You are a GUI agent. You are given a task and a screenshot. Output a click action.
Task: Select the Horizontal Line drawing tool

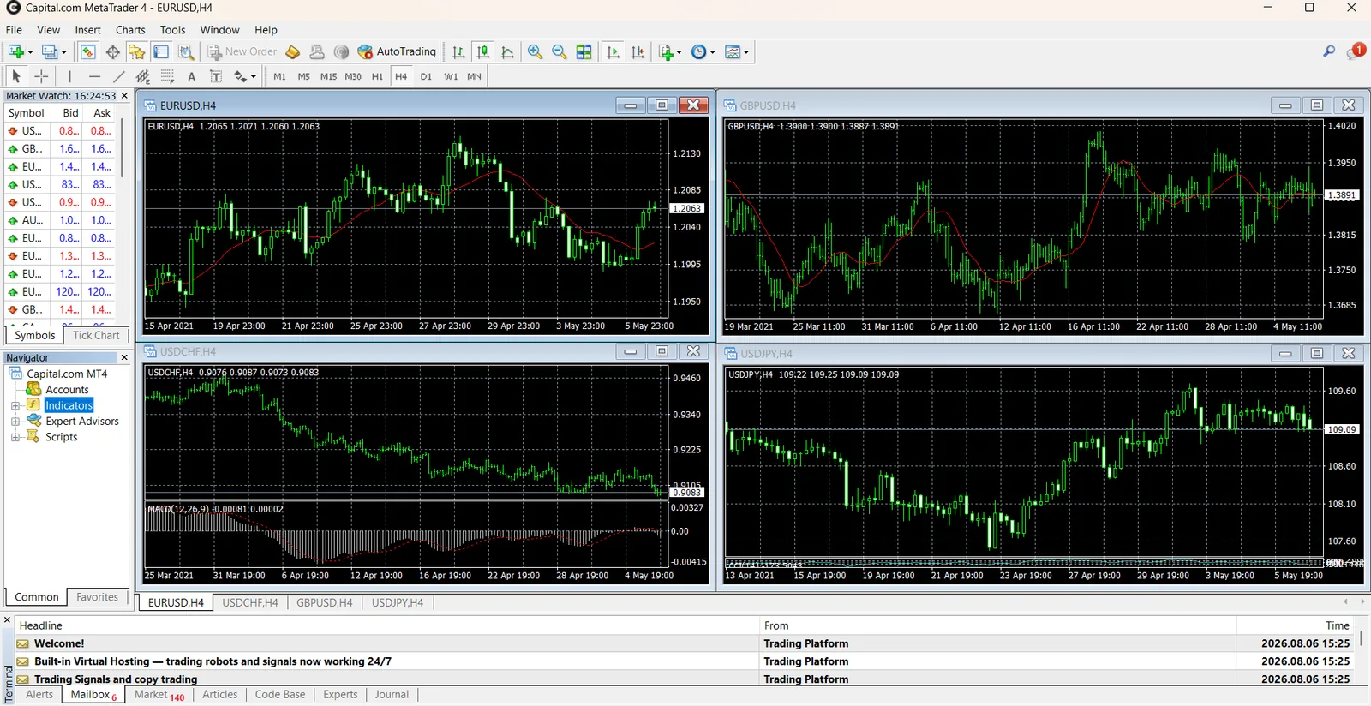point(94,76)
